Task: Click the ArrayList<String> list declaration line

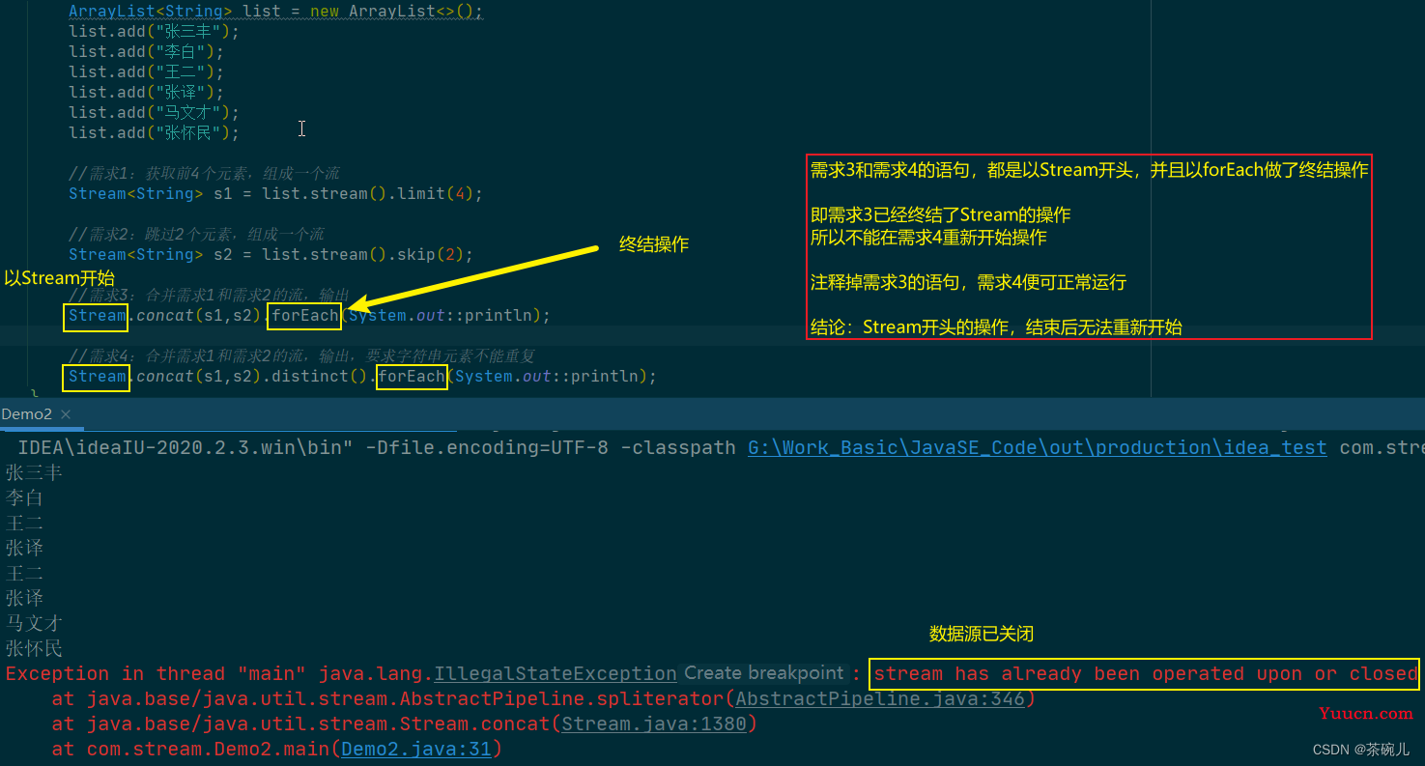Action: click(x=275, y=12)
